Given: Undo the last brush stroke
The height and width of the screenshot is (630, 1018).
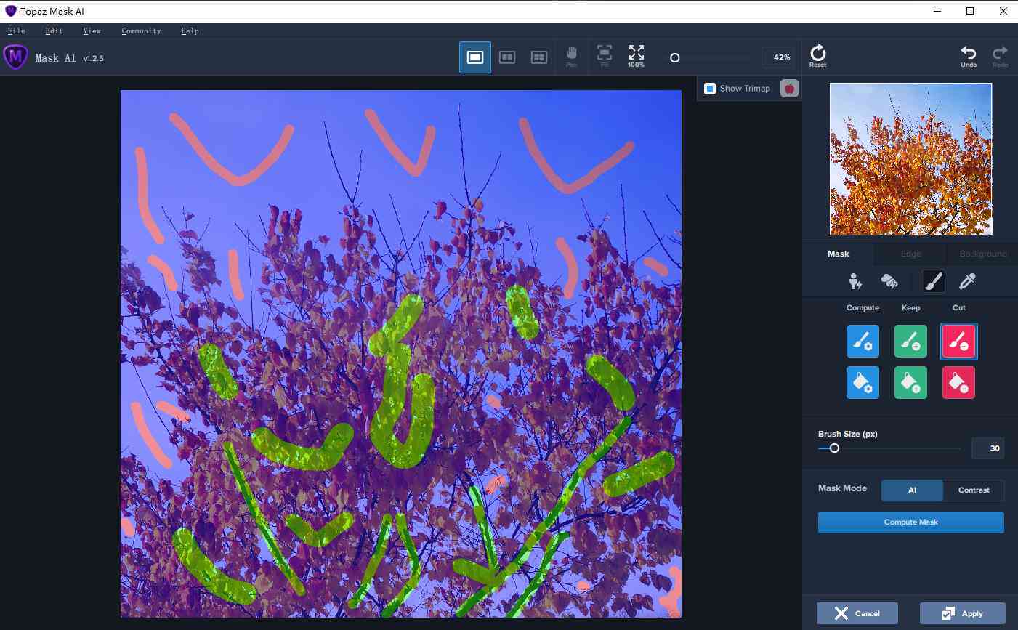Looking at the screenshot, I should pyautogui.click(x=969, y=56).
